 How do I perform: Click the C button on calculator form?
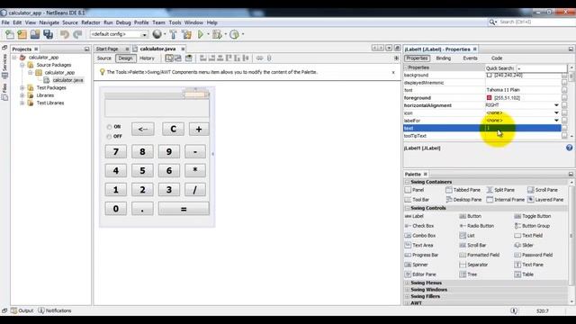(x=173, y=130)
